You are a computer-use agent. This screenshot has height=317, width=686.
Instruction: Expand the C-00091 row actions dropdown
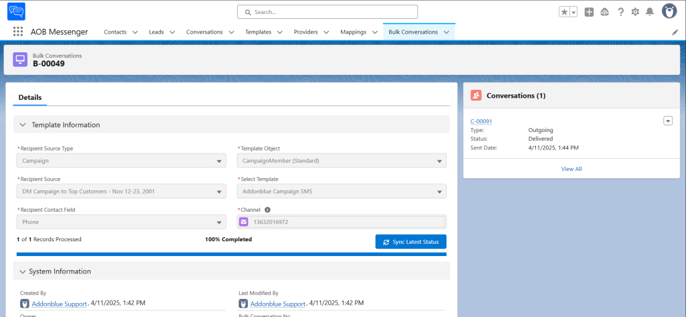[x=667, y=121]
